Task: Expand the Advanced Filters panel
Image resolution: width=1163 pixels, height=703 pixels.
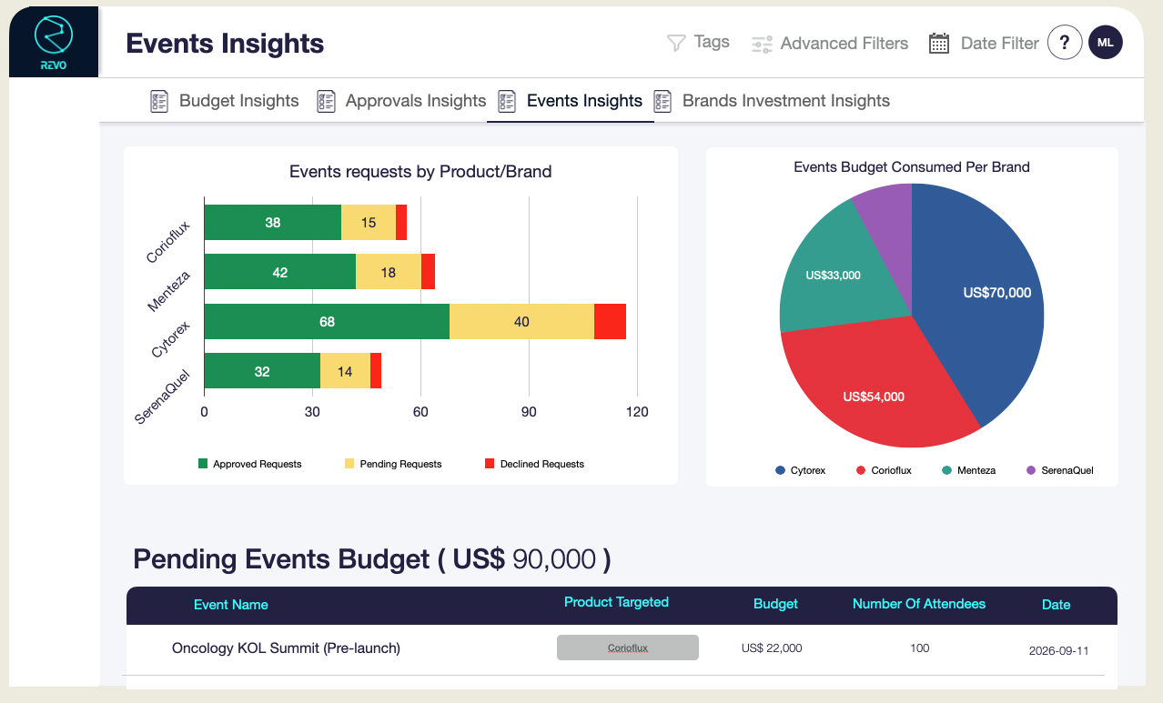Action: coord(844,44)
